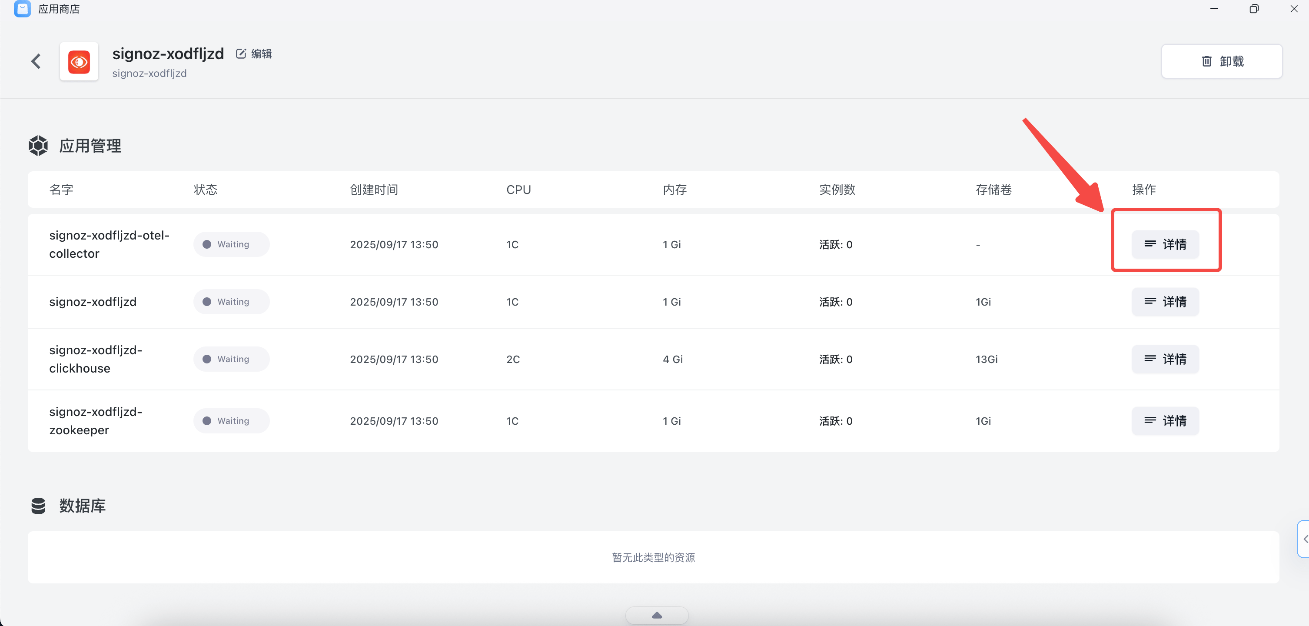Expand the bottom panel up arrow
Screen dimensions: 1309x626
pos(657,615)
